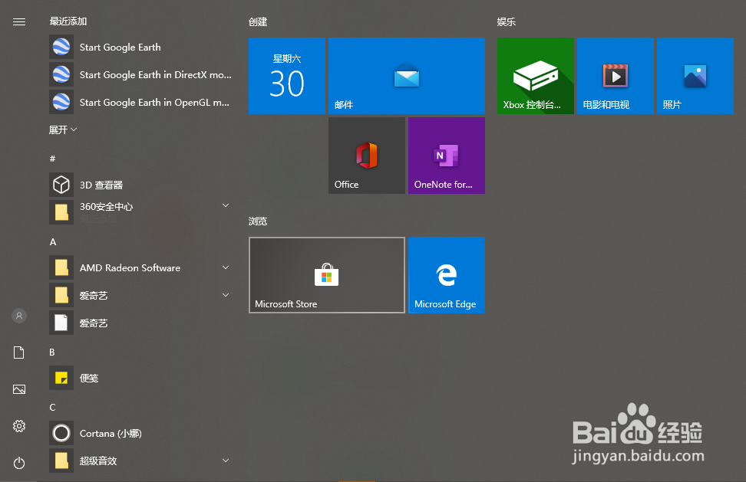This screenshot has width=746, height=482.
Task: Open the Office tile
Action: [x=367, y=156]
